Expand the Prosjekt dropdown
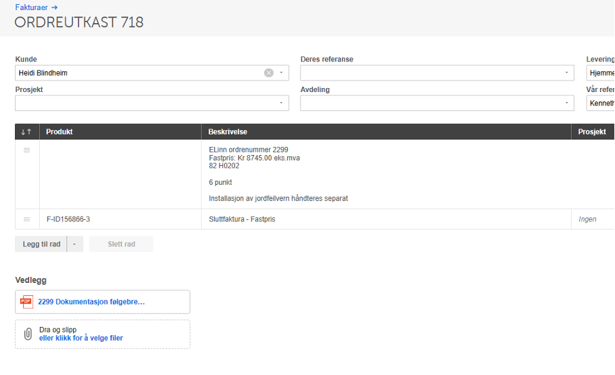 281,103
